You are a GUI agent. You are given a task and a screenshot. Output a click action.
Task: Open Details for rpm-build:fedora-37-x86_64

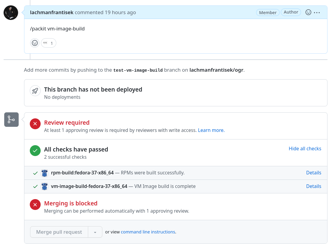pos(313,173)
